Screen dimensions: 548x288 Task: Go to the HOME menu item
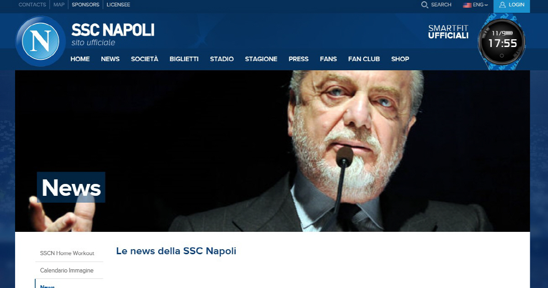[x=80, y=59]
